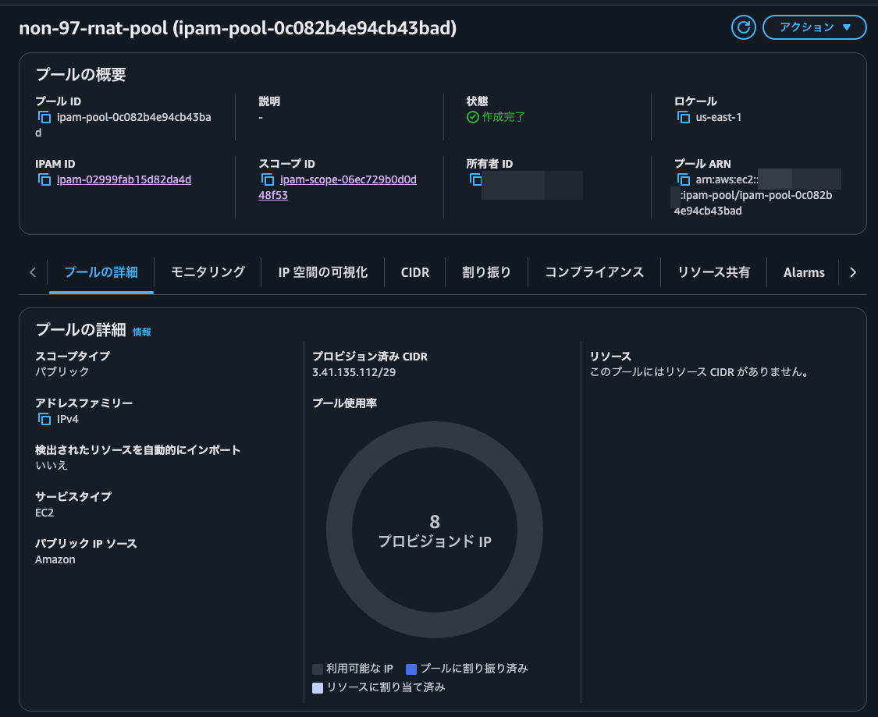Follow the ipam-scope-06ec729b0d0d48f53 link
Screen dimensions: 878x717
[344, 179]
